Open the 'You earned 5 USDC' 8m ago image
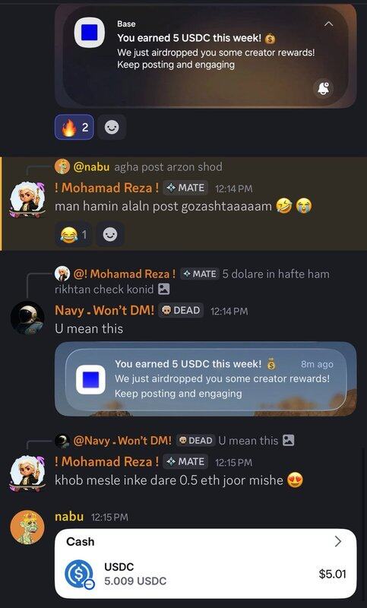Image resolution: width=367 pixels, height=608 pixels. click(x=205, y=378)
